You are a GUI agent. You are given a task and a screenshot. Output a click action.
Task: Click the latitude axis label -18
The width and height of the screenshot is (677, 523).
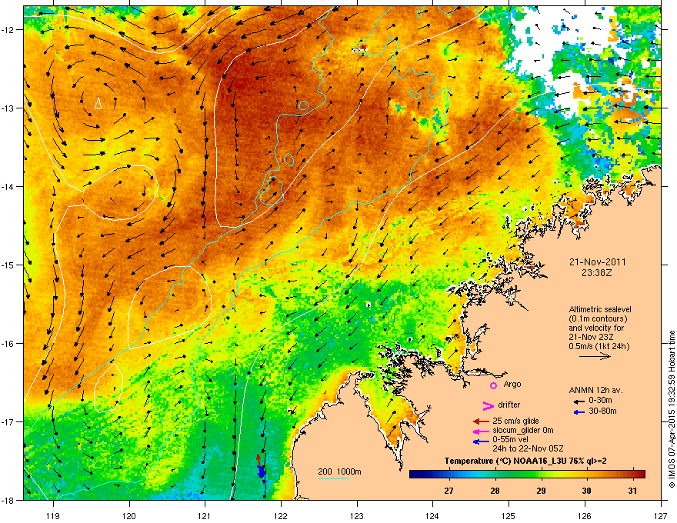pos(8,500)
